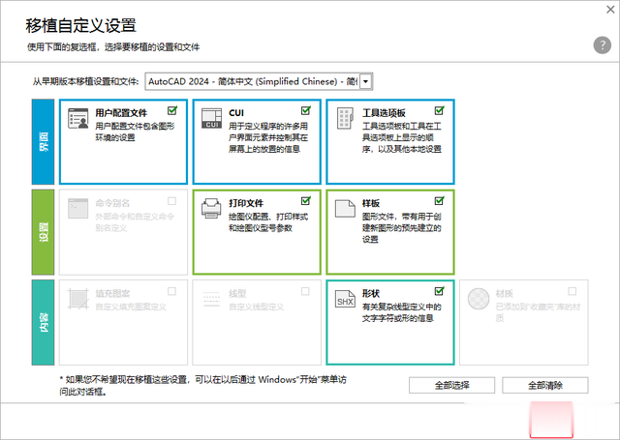Click the 用户配置文件 profile icon
Viewport: 620px width, 440px height.
pyautogui.click(x=77, y=118)
